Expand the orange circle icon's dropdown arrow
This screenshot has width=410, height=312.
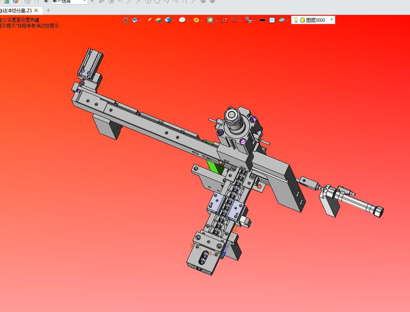(202, 20)
